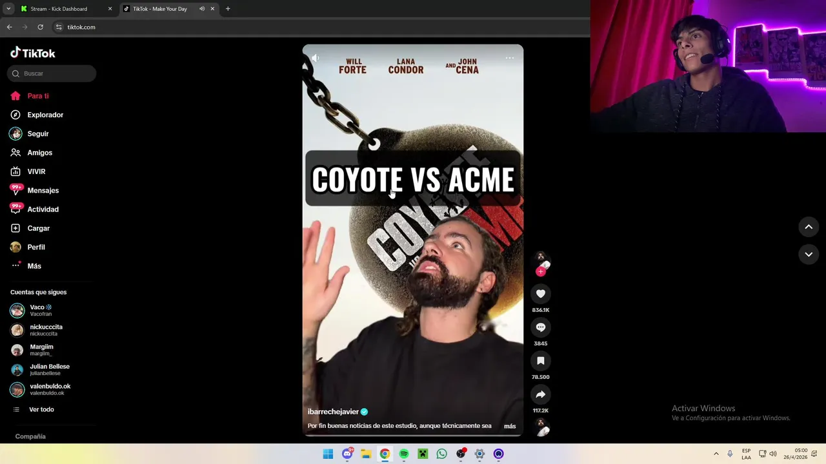
Task: Open the Margiim followed account
Action: 32,350
